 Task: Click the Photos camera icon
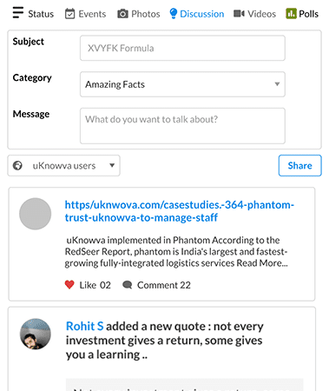(x=122, y=14)
